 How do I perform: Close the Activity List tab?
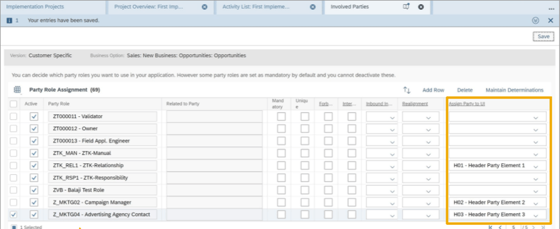point(312,7)
